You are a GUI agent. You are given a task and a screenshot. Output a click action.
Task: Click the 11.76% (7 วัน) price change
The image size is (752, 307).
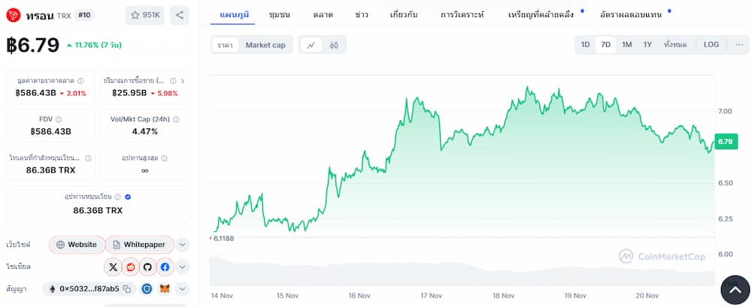click(94, 45)
